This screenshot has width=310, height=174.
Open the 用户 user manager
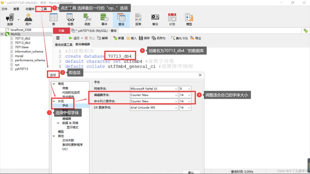[x=28, y=19]
